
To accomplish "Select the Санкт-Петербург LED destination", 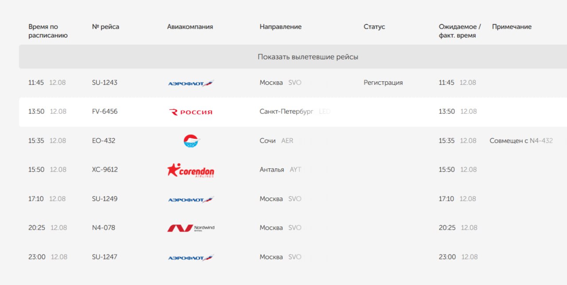I will point(295,111).
